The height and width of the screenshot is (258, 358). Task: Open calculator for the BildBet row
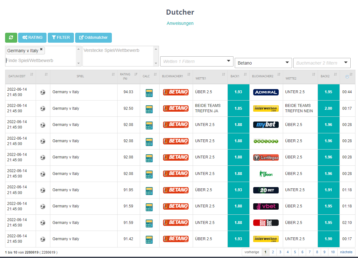[x=149, y=224]
